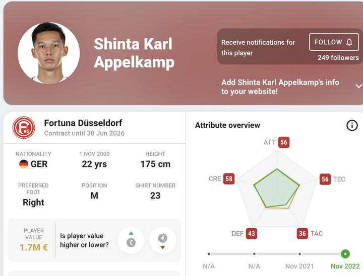Open Fortuna Düsseldorf team link
This screenshot has height=276, width=363.
click(x=83, y=123)
